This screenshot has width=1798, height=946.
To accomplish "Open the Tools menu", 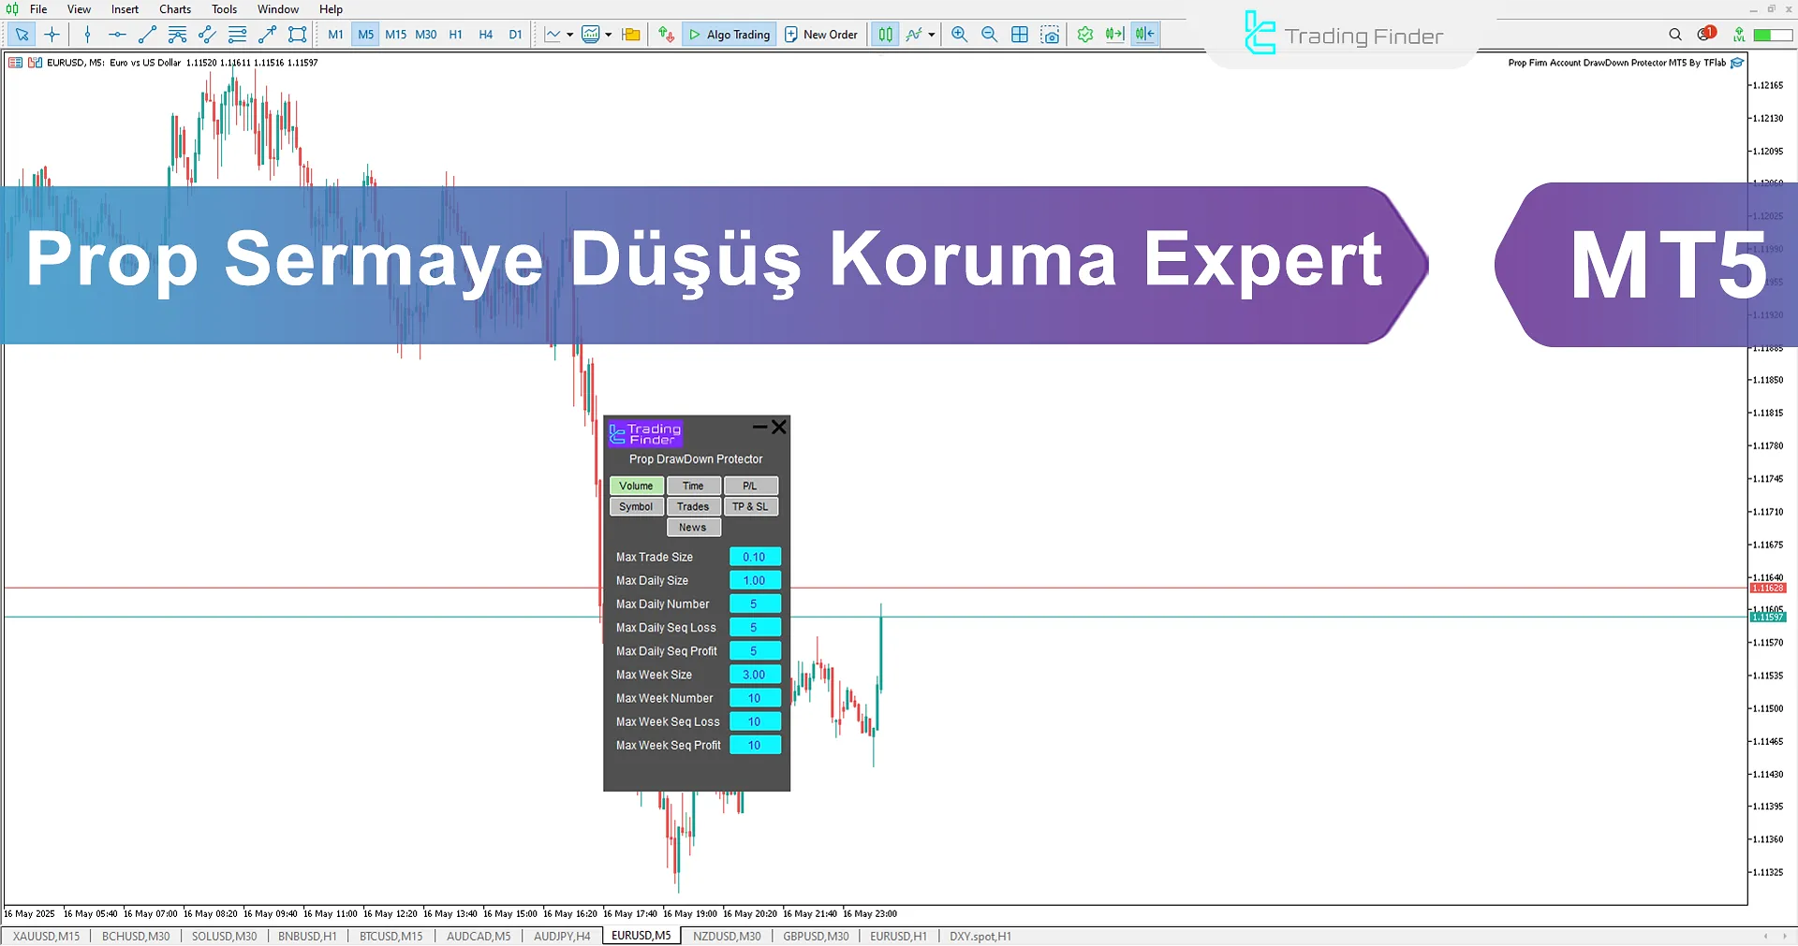I will (224, 9).
